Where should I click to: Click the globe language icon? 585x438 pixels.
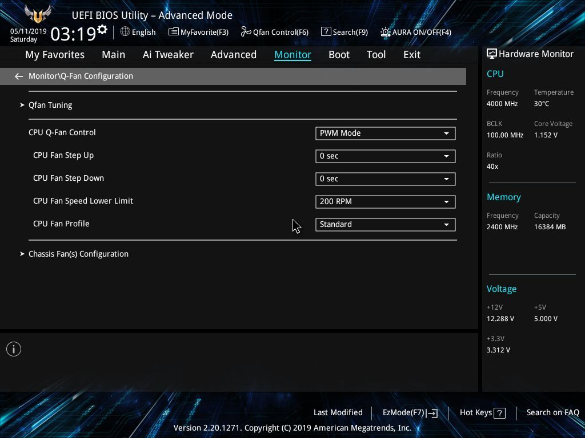pos(125,32)
